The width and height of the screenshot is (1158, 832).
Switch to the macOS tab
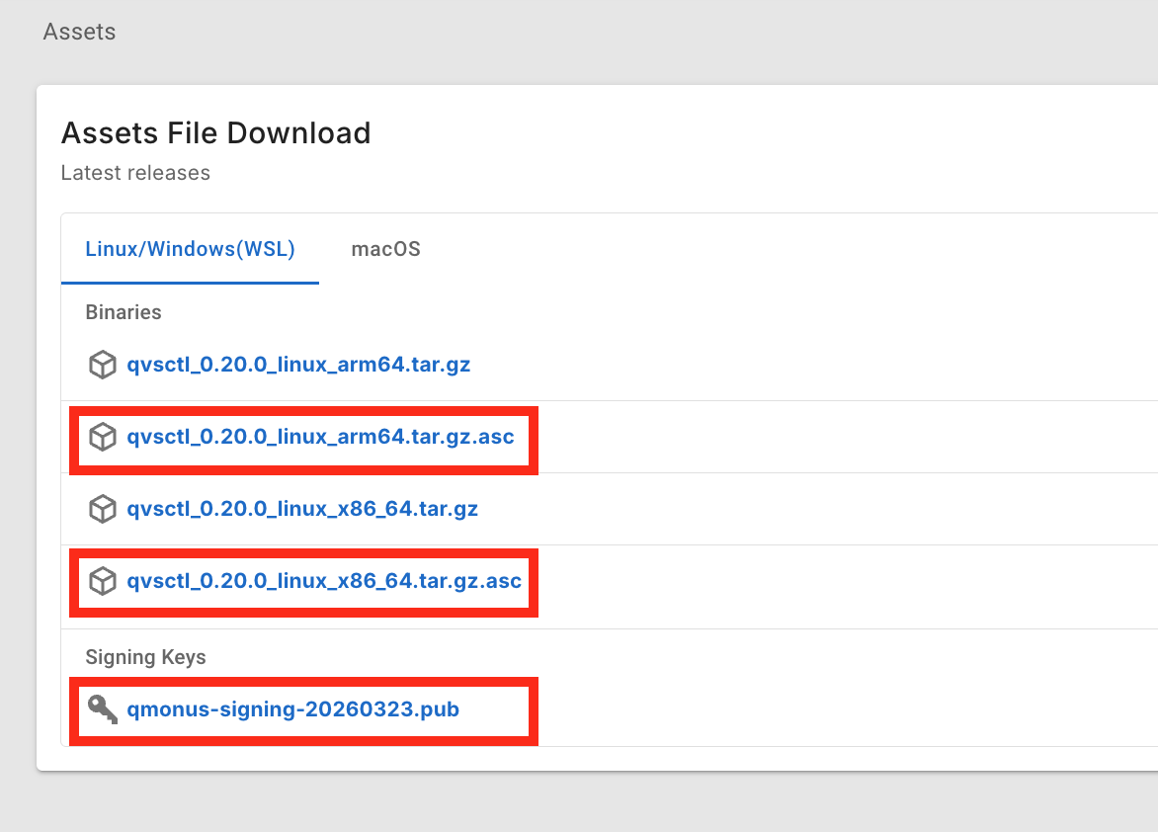pyautogui.click(x=385, y=249)
